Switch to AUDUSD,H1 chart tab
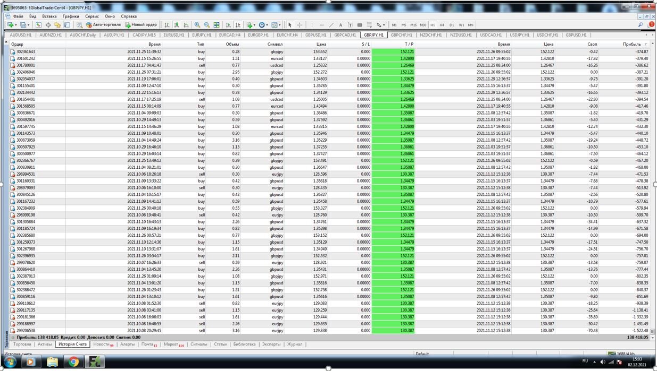Screen dimensions: 657x371 tap(21, 35)
